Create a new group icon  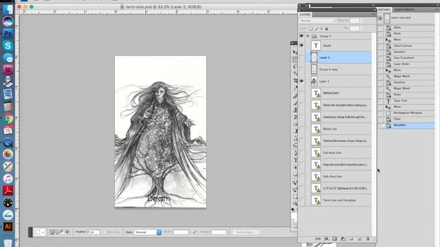tap(351, 239)
